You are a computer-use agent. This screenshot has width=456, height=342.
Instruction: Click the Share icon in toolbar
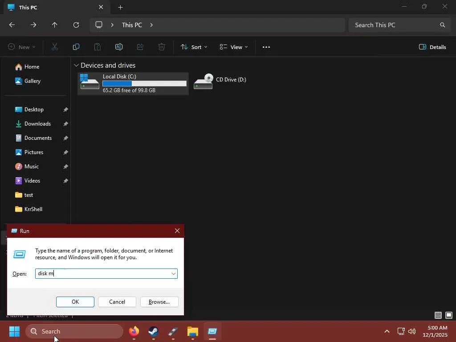pos(140,47)
